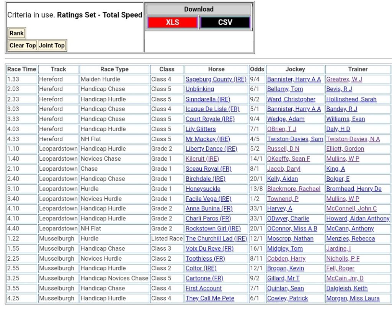This screenshot has width=392, height=310.
Task: View trainer Nicholls, P F
Action: 343,258
